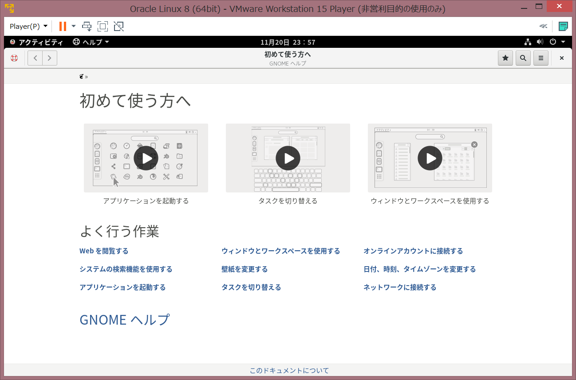
Task: Open the 日付、時刻、タイムゾーンを変更する link
Action: (x=419, y=269)
